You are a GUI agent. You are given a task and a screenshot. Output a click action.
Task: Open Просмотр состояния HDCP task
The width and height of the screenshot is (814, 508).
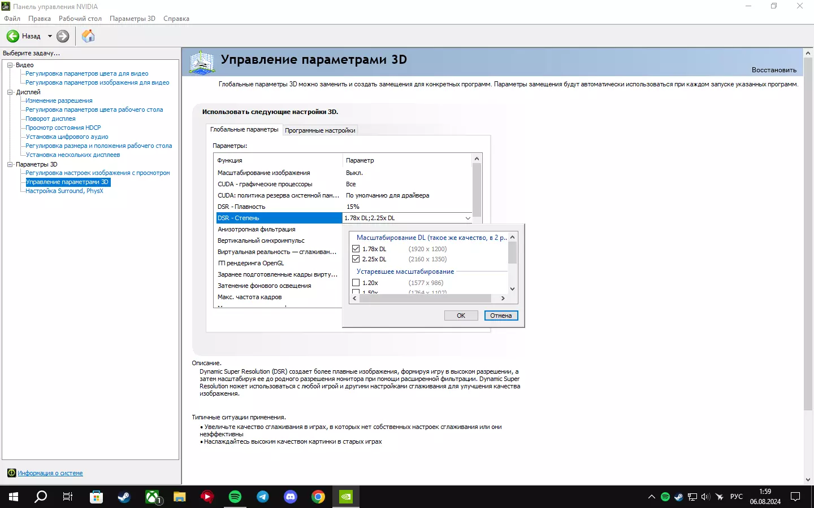coord(63,128)
